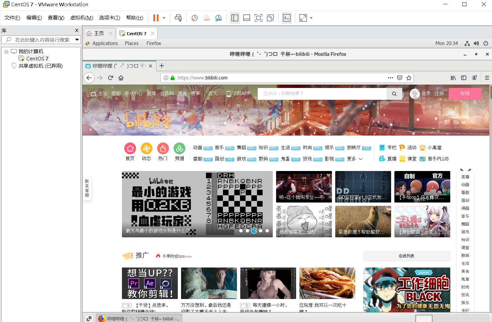This screenshot has height=322, width=492.
Task: Go to the Firefox home page
Action: click(121, 78)
